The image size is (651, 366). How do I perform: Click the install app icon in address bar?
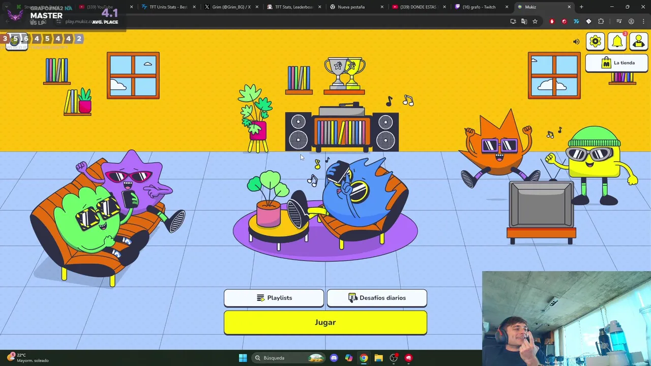pyautogui.click(x=513, y=21)
